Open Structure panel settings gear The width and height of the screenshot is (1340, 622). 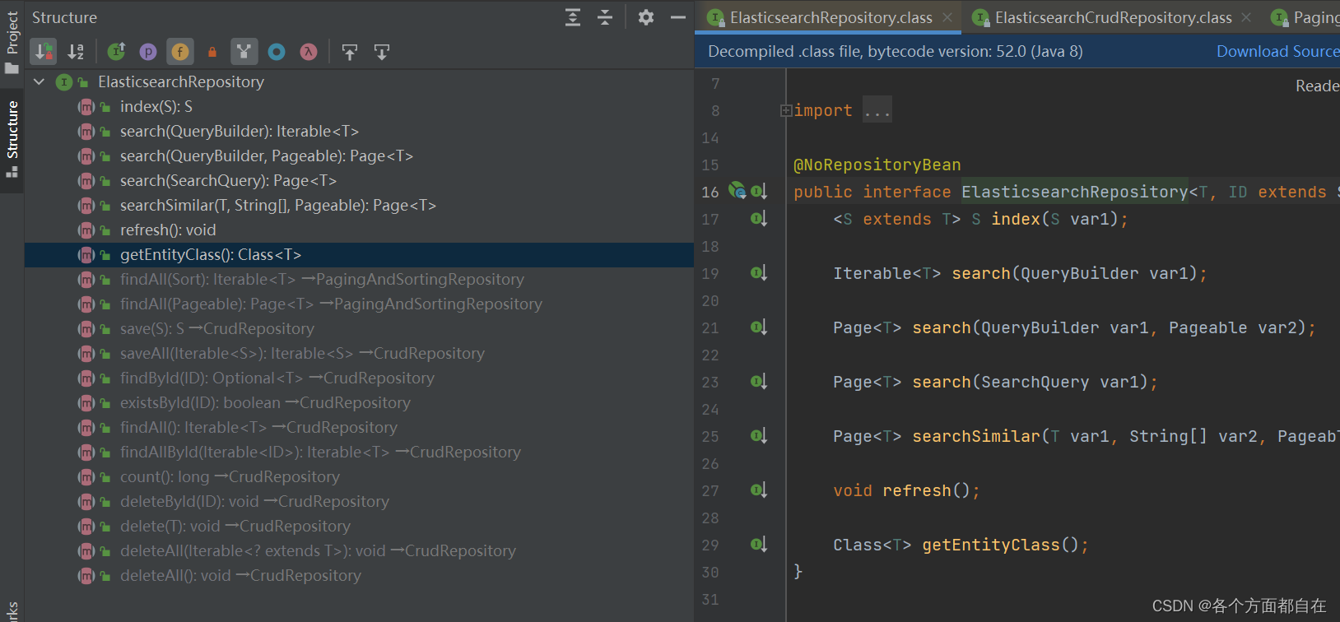646,17
